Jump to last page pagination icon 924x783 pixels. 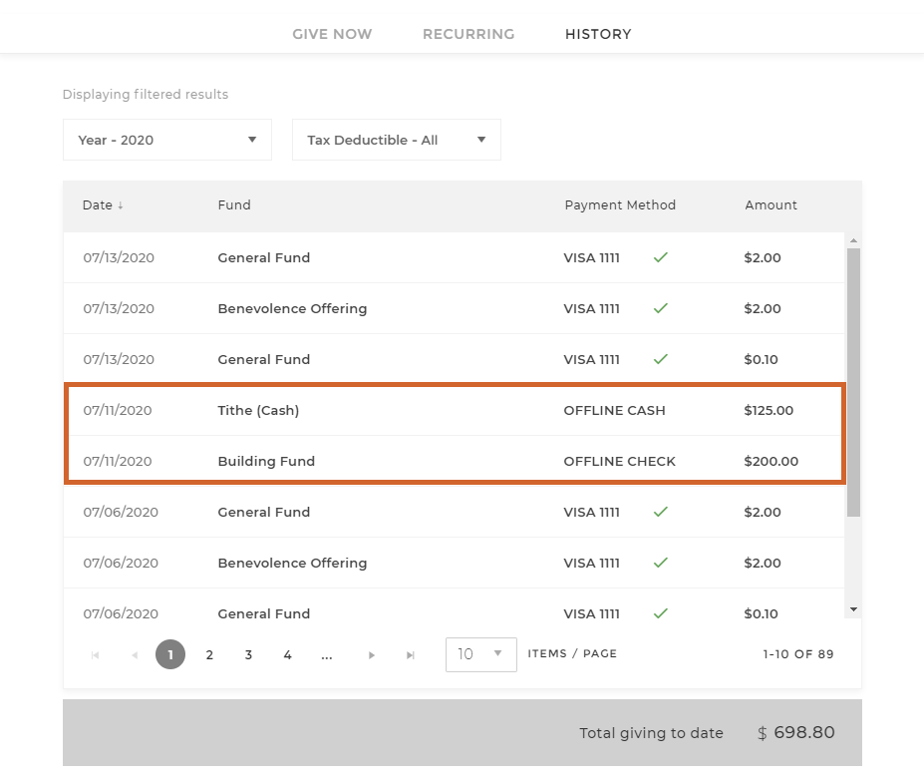coord(411,655)
